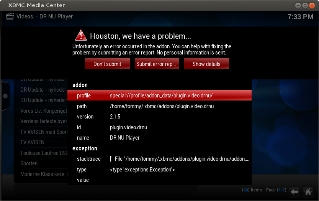Click the back arrow icon
Viewport: 319px width, 201px height.
tap(294, 192)
